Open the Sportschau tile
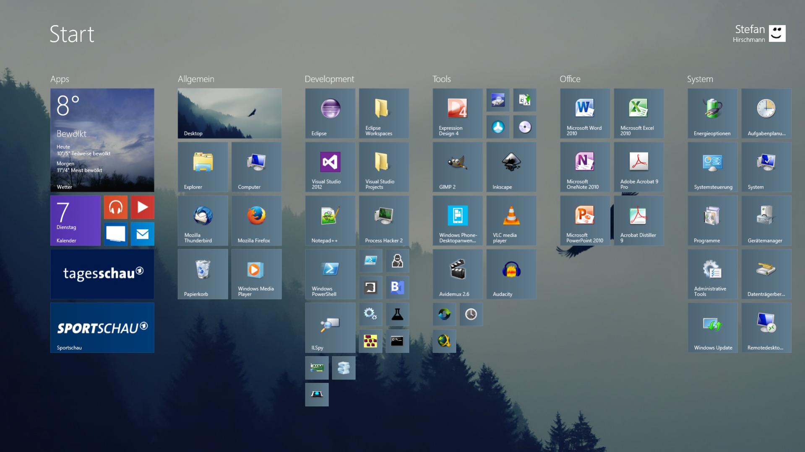Viewport: 805px width, 452px height. (102, 328)
